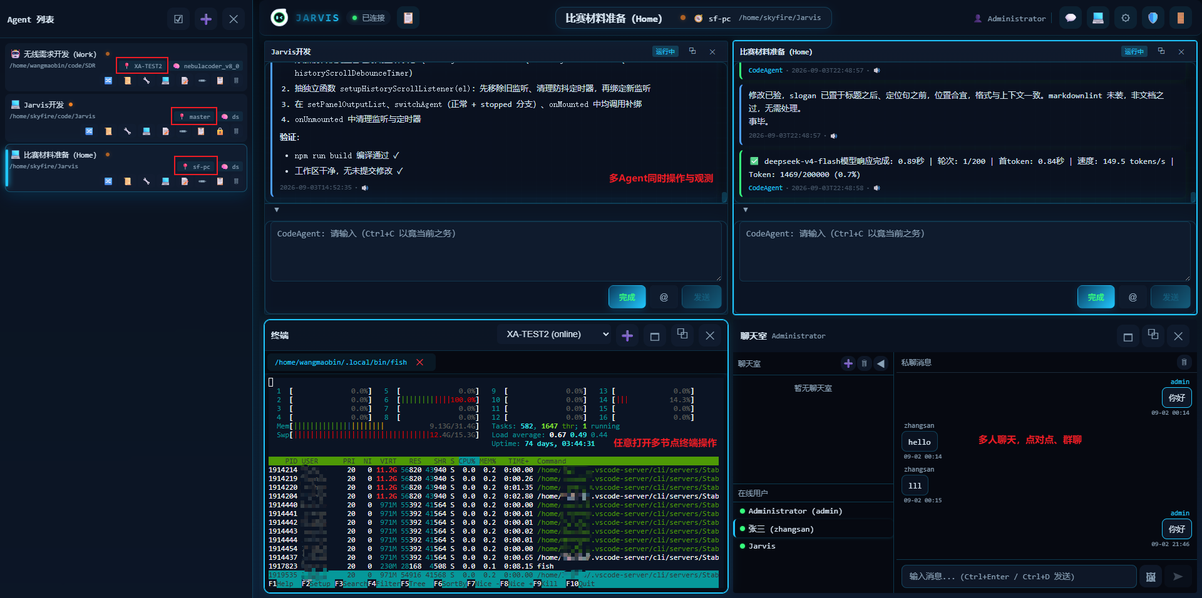Click the door logout icon in top bar
Image resolution: width=1202 pixels, height=598 pixels.
pyautogui.click(x=1181, y=18)
